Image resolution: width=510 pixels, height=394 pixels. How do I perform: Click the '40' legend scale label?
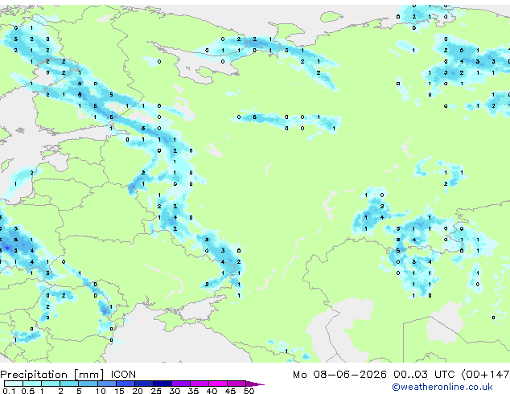[212, 391]
